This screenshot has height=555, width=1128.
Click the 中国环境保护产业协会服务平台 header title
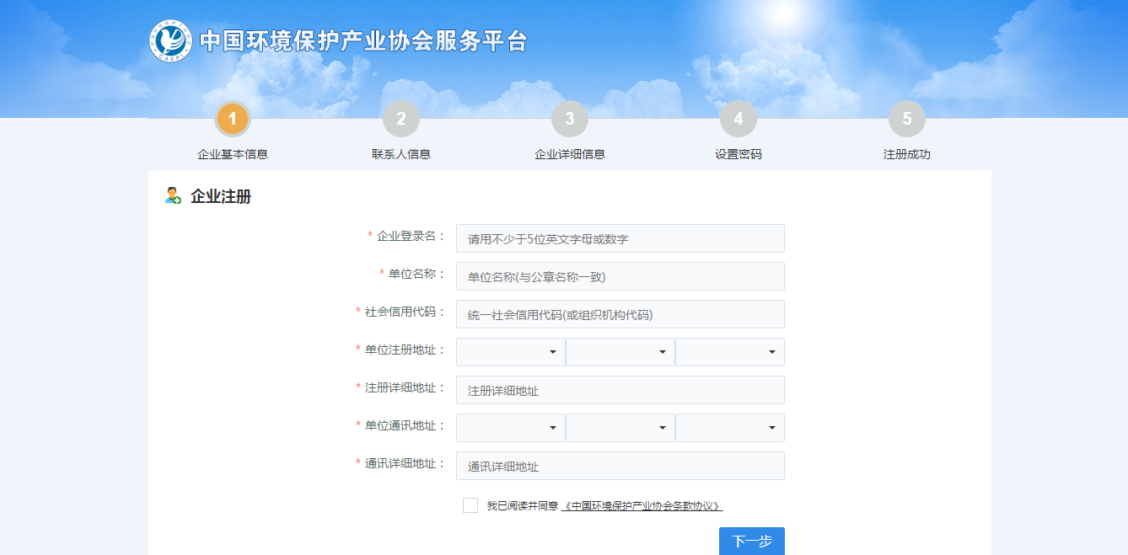[363, 40]
